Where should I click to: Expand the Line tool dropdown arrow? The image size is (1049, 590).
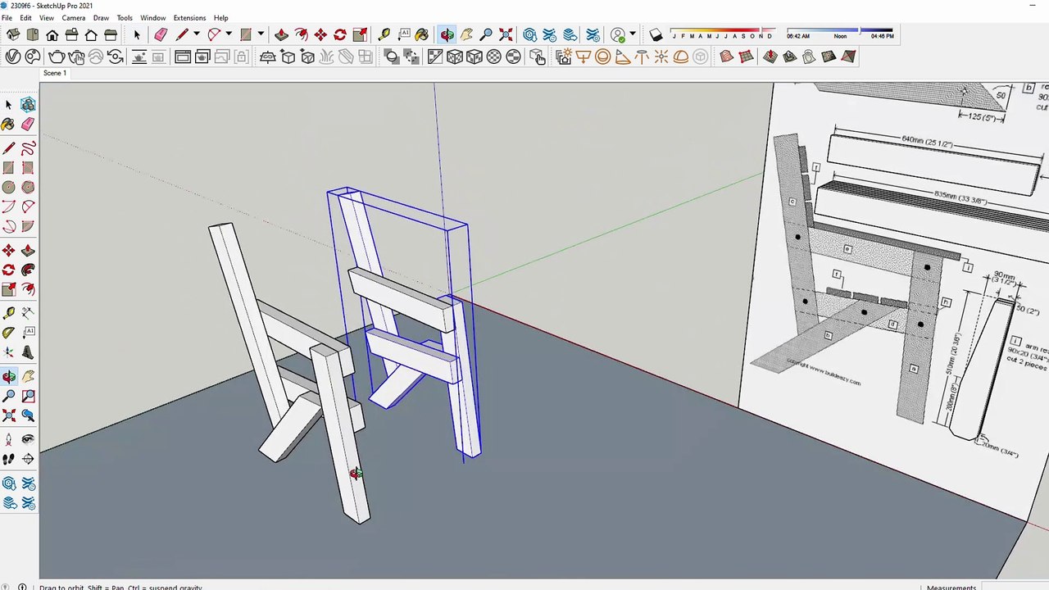coord(197,35)
